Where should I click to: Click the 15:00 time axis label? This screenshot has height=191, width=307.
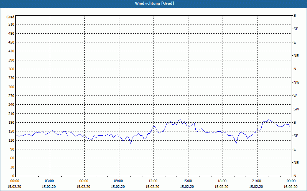[188, 181]
